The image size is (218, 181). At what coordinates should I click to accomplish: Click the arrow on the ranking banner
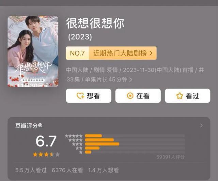151,53
